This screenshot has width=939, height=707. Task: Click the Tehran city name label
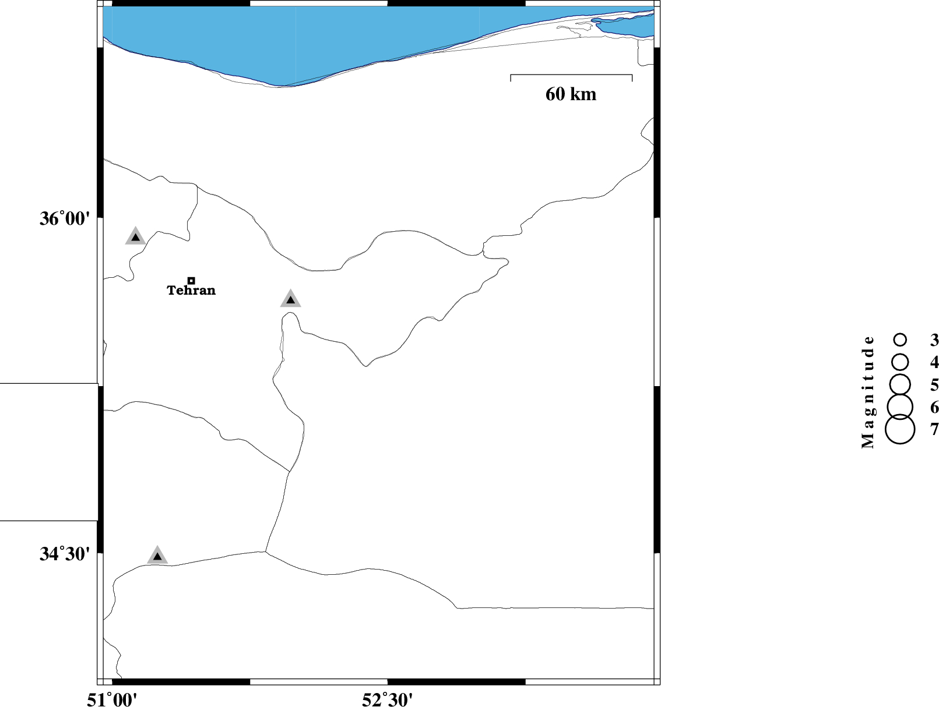click(x=191, y=291)
